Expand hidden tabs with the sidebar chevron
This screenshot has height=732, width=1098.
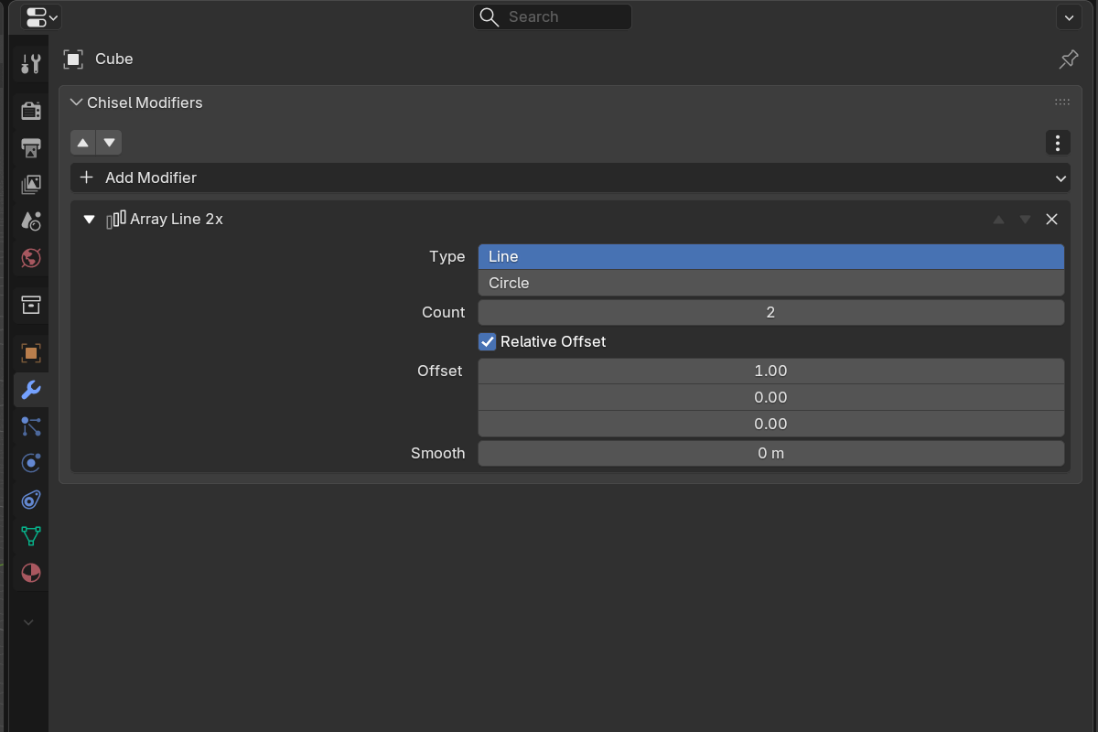[28, 622]
